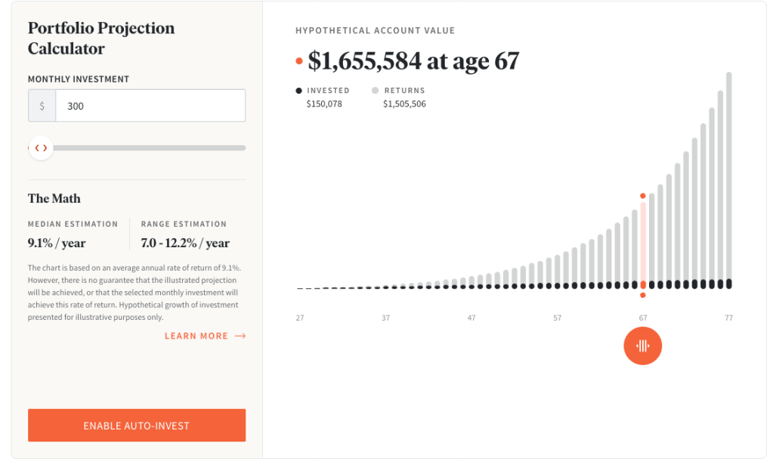Click the arrow icon beside Learn More
773x465 pixels.
tap(240, 336)
